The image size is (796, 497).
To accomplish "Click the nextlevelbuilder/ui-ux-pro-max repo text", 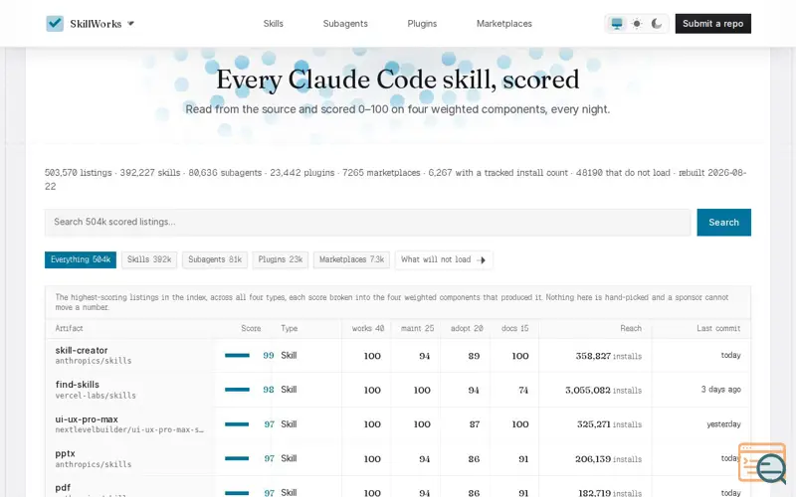I will 129,430.
